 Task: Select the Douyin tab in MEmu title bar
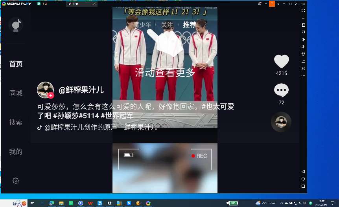pos(81,4)
